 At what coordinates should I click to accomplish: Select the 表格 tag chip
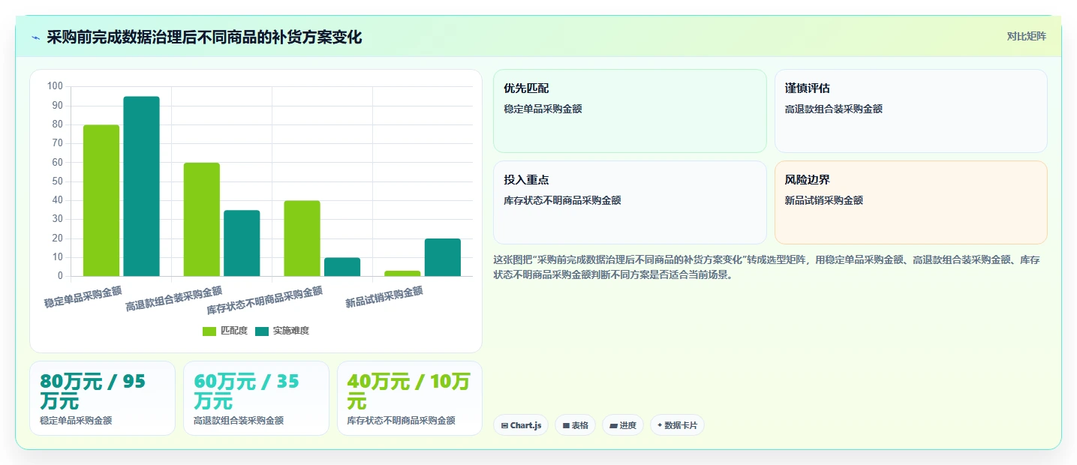pos(575,425)
